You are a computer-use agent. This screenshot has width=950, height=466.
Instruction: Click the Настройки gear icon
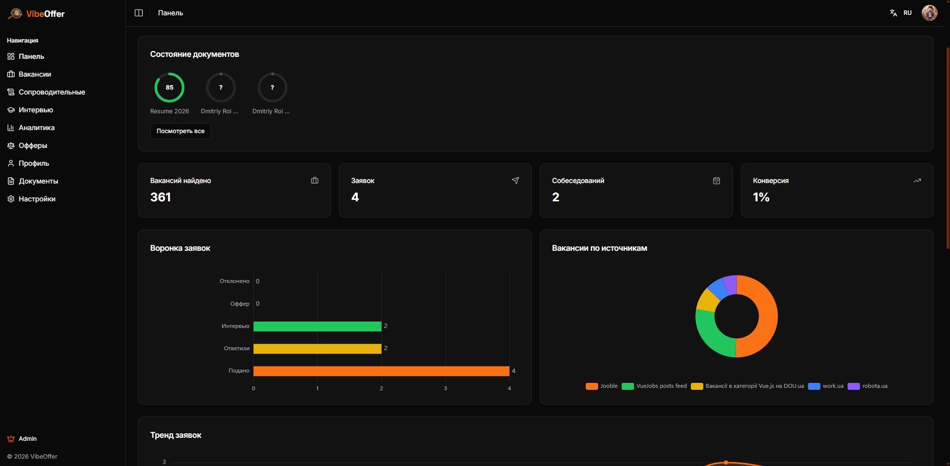(x=11, y=199)
